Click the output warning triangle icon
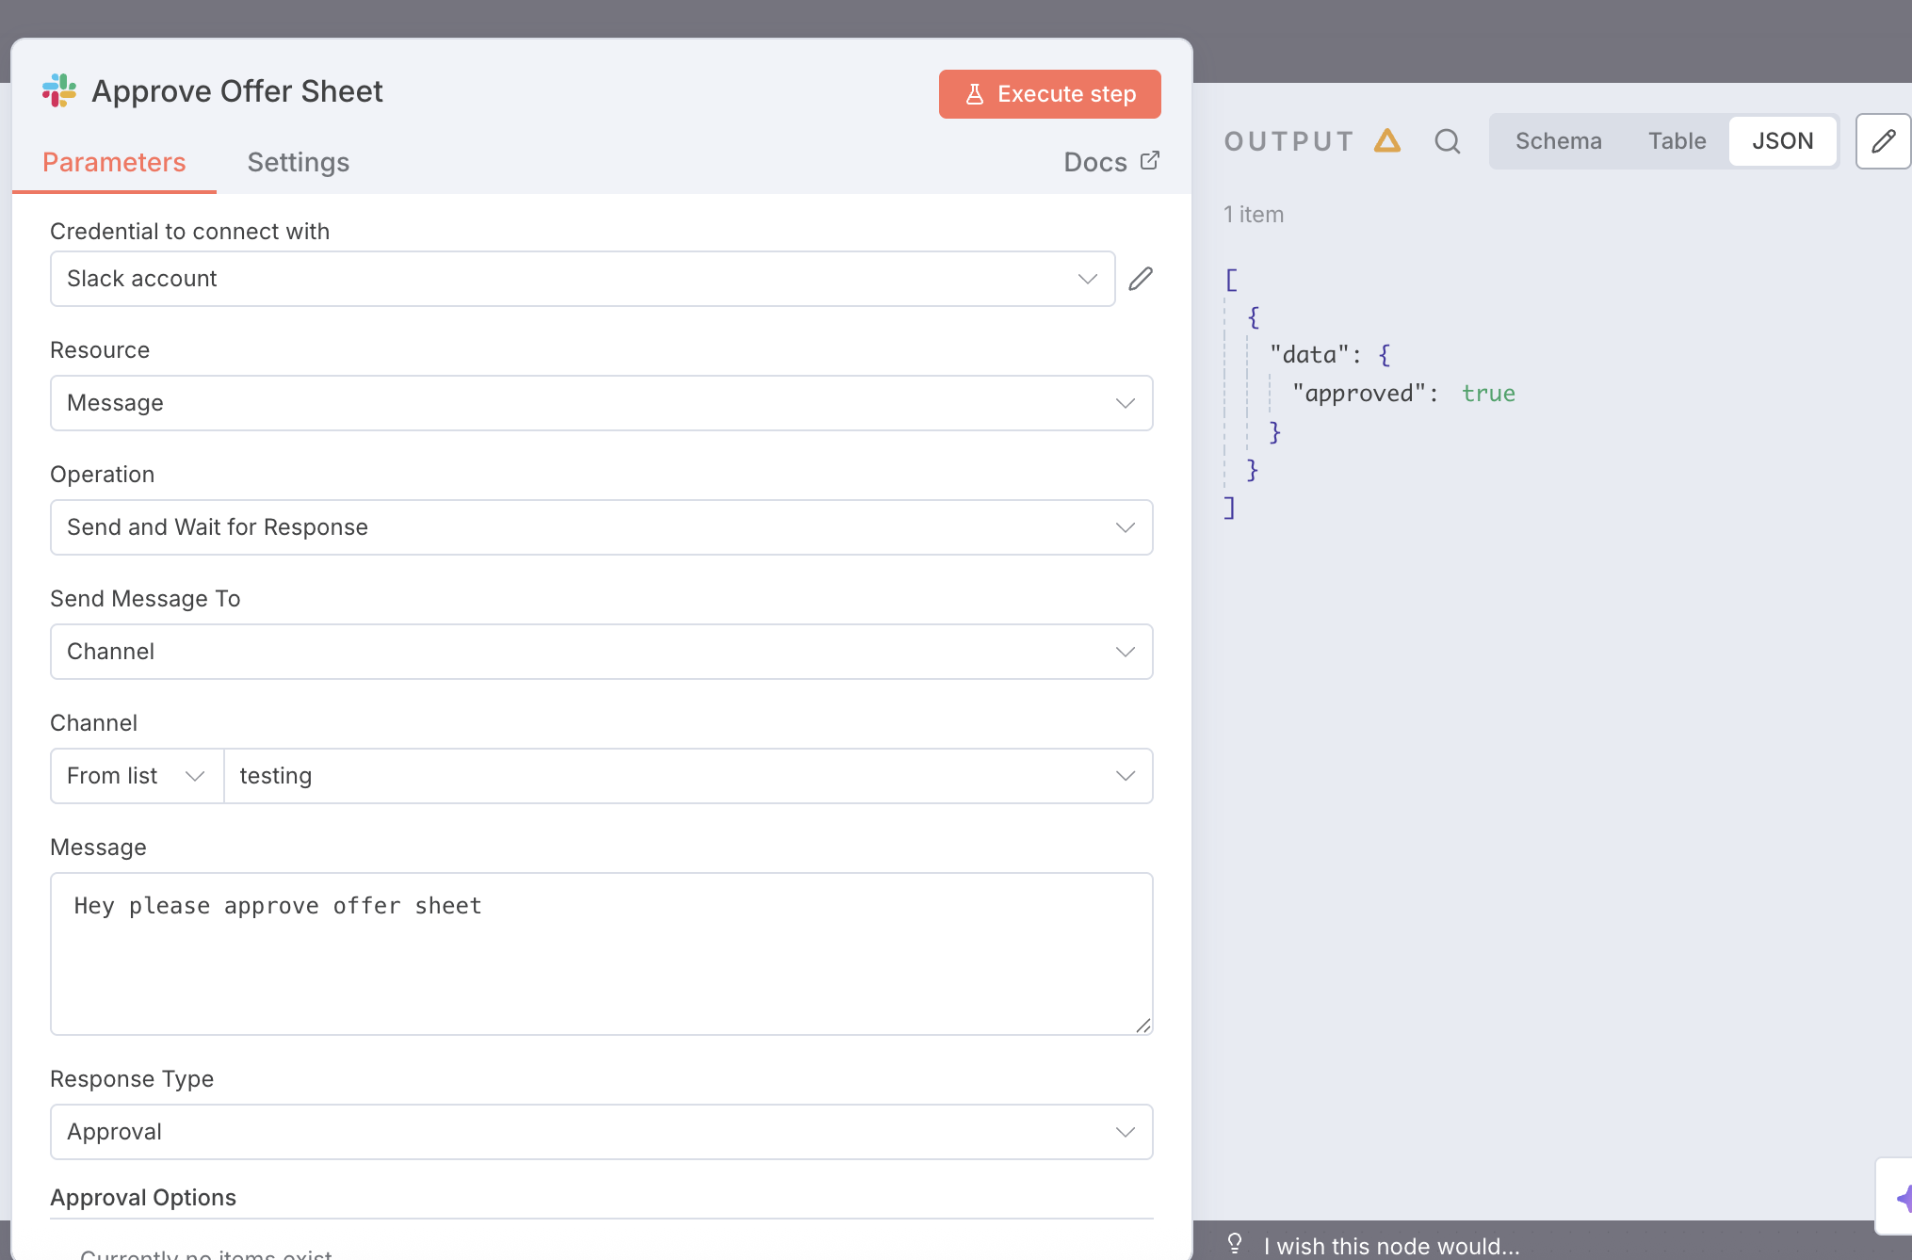Image resolution: width=1912 pixels, height=1260 pixels. click(x=1387, y=141)
